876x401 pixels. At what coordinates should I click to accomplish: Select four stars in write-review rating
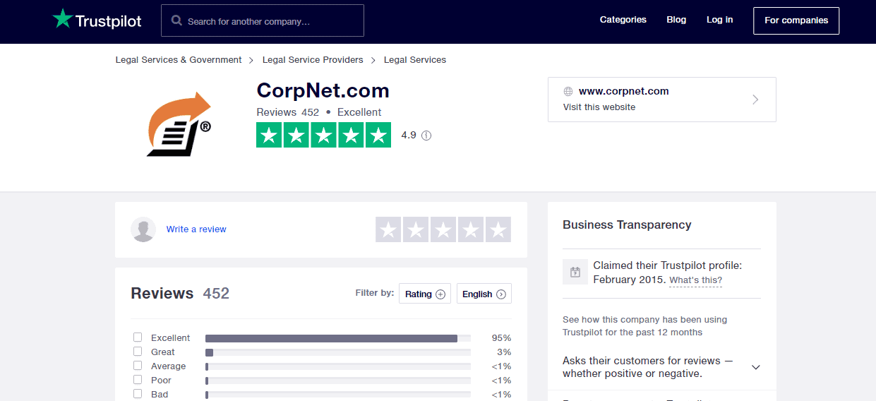471,229
